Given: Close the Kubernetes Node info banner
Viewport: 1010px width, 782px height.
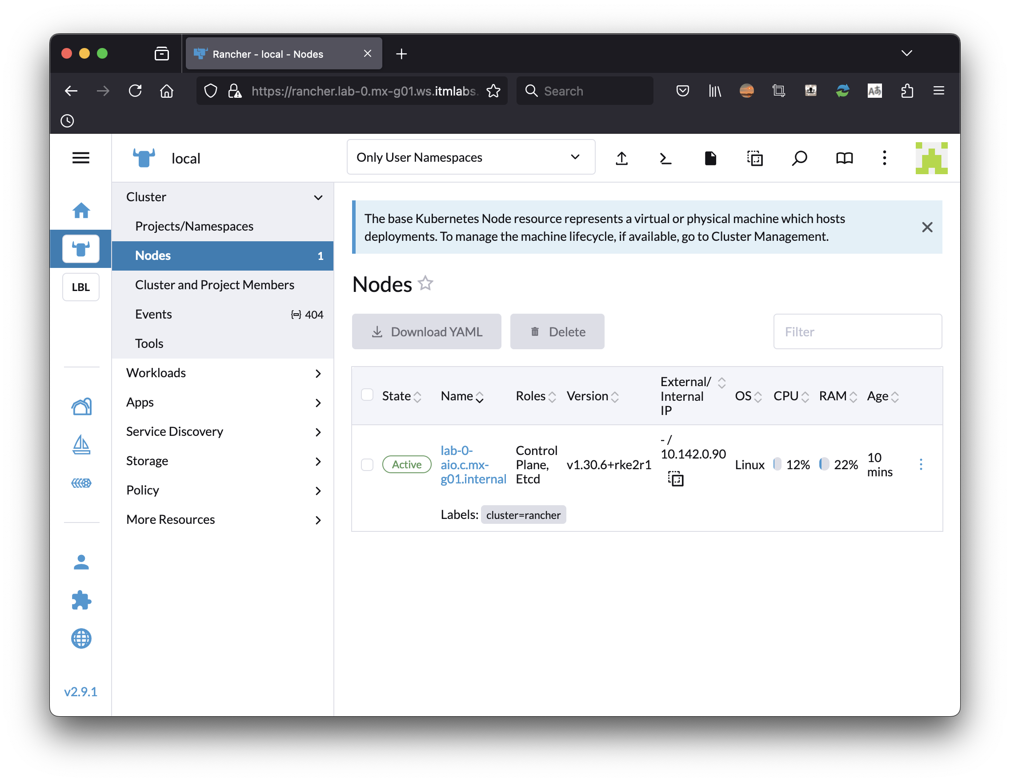Looking at the screenshot, I should coord(927,227).
